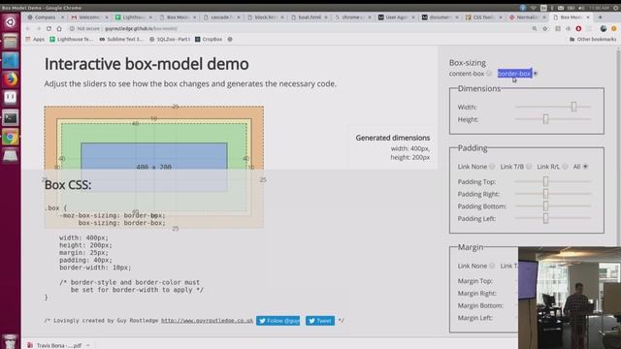Open the CropBox bookmark
This screenshot has height=349, width=621.
tap(209, 39)
